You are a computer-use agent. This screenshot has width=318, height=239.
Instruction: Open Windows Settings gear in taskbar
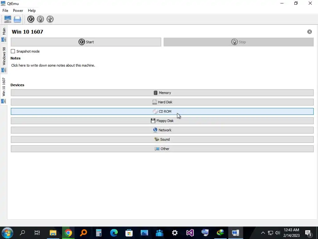tap(175, 233)
